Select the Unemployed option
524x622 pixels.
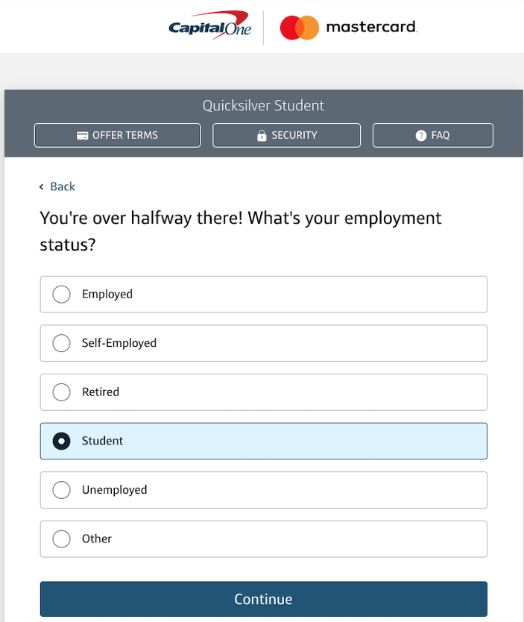point(61,490)
